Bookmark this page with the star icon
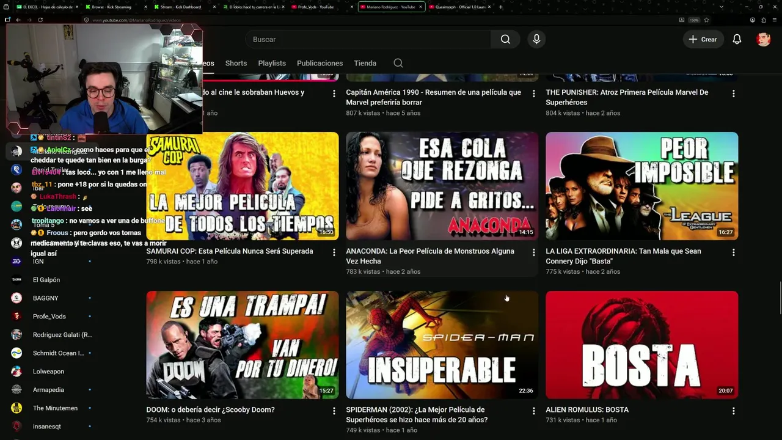 706,20
